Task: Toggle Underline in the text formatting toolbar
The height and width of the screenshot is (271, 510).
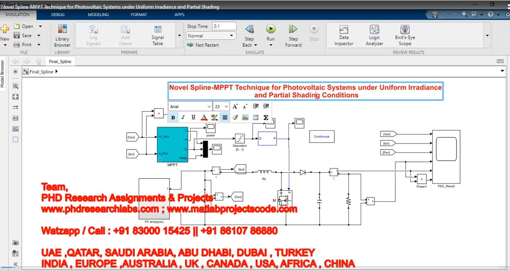Action: 193,117
